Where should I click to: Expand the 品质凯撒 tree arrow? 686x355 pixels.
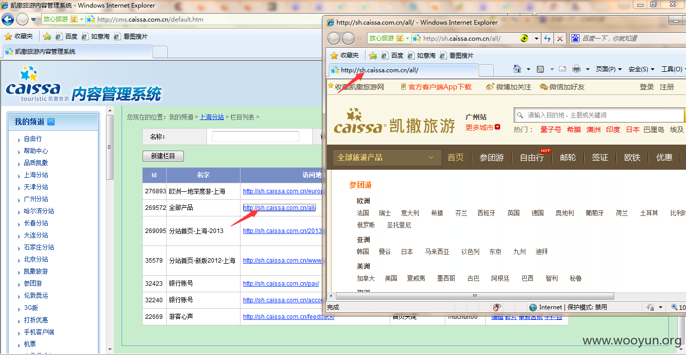[19, 163]
